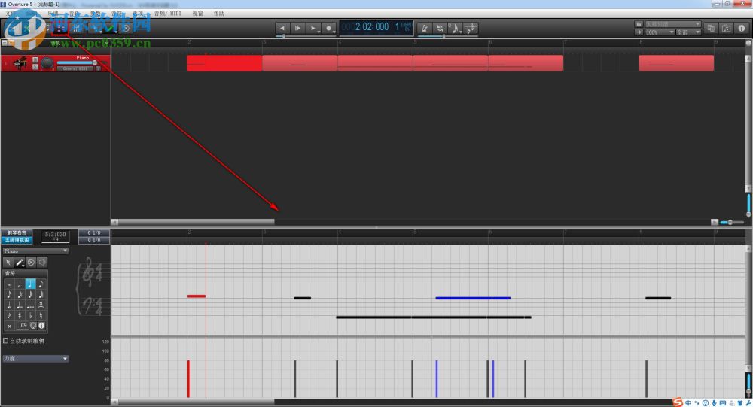Viewport: 753px width, 407px height.
Task: Click the pan knob on the Piano track
Action: click(x=47, y=63)
